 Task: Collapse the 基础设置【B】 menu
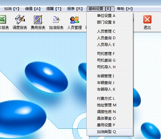101,9
